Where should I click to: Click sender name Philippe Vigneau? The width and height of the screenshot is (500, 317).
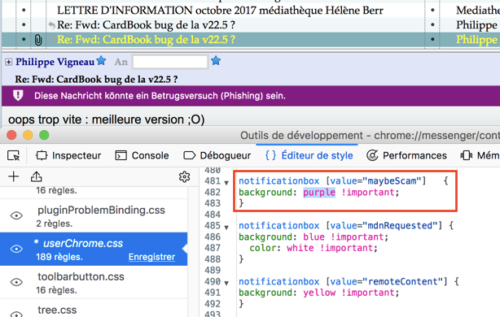coord(55,62)
